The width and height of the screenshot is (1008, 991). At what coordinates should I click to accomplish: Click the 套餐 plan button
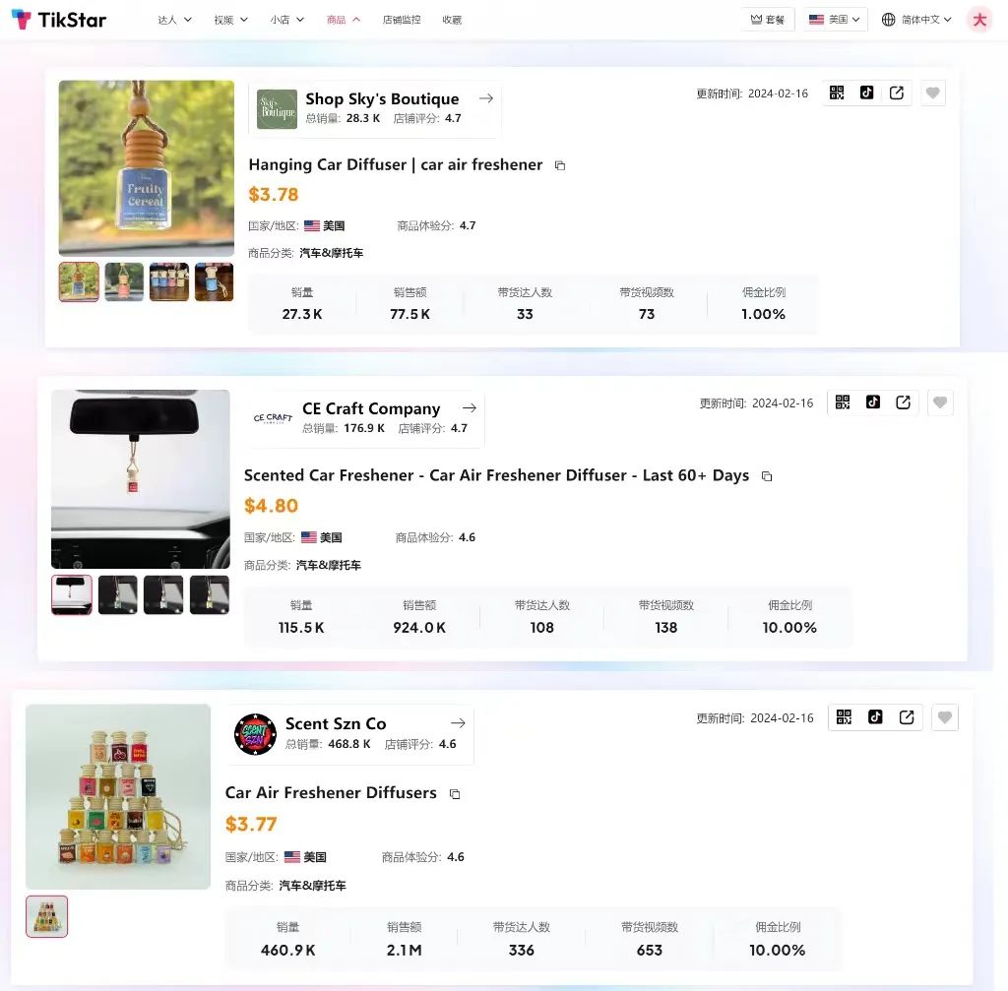(767, 20)
